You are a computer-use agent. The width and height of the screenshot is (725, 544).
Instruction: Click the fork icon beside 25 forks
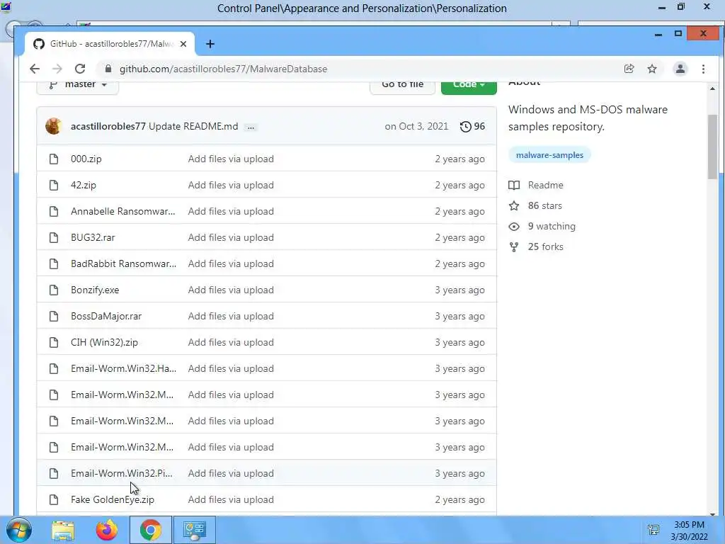point(514,247)
